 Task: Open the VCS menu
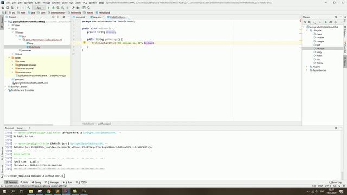[85, 3]
